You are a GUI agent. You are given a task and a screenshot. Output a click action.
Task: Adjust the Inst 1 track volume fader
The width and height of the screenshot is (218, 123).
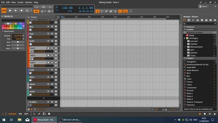click(44, 51)
